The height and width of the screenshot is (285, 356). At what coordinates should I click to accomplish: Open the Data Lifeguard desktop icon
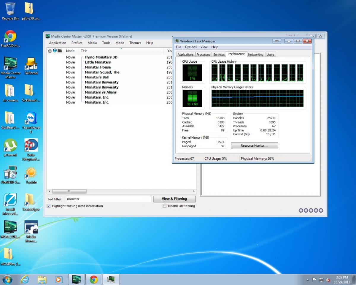(31, 145)
